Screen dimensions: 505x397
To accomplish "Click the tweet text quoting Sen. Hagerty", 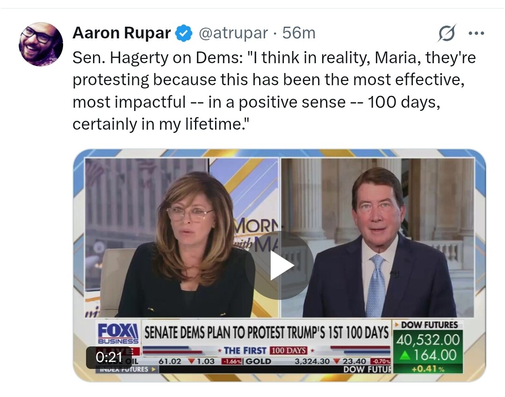I will coord(274,91).
